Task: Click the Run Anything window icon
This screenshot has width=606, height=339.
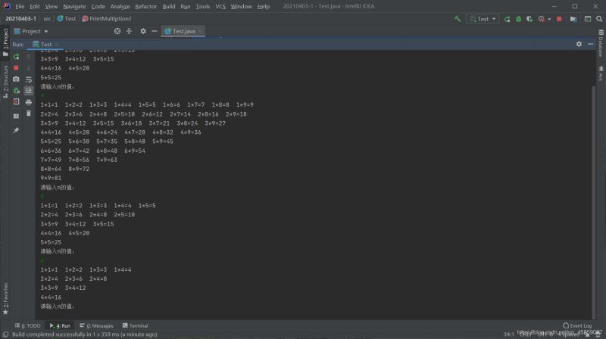Action: [x=588, y=19]
